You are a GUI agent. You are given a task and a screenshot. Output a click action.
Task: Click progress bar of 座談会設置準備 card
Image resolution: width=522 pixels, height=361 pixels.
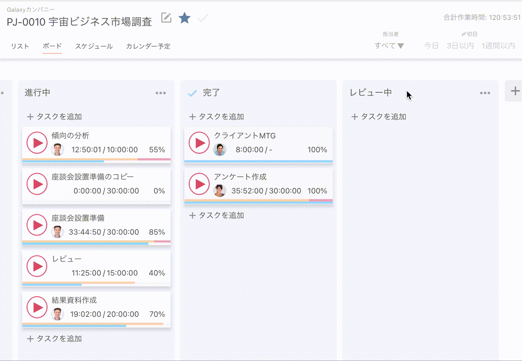click(x=96, y=243)
